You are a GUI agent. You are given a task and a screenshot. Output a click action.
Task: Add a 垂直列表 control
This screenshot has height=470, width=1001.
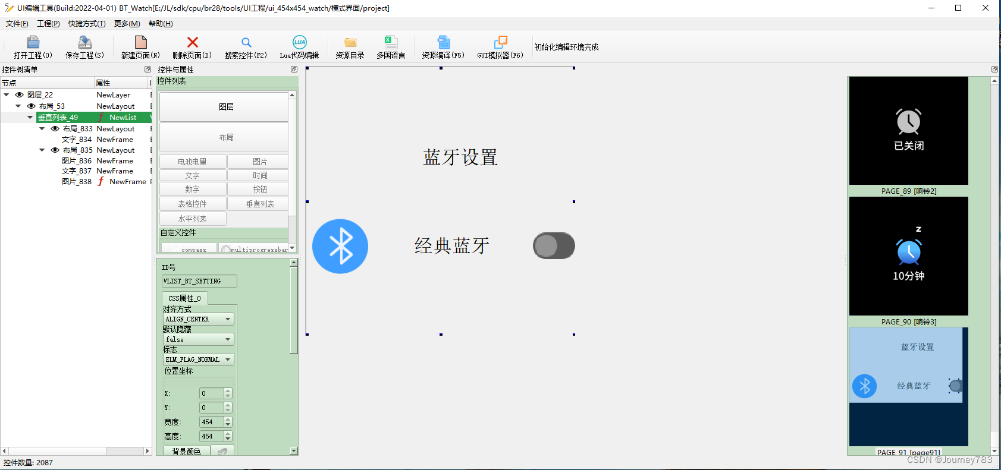[258, 204]
